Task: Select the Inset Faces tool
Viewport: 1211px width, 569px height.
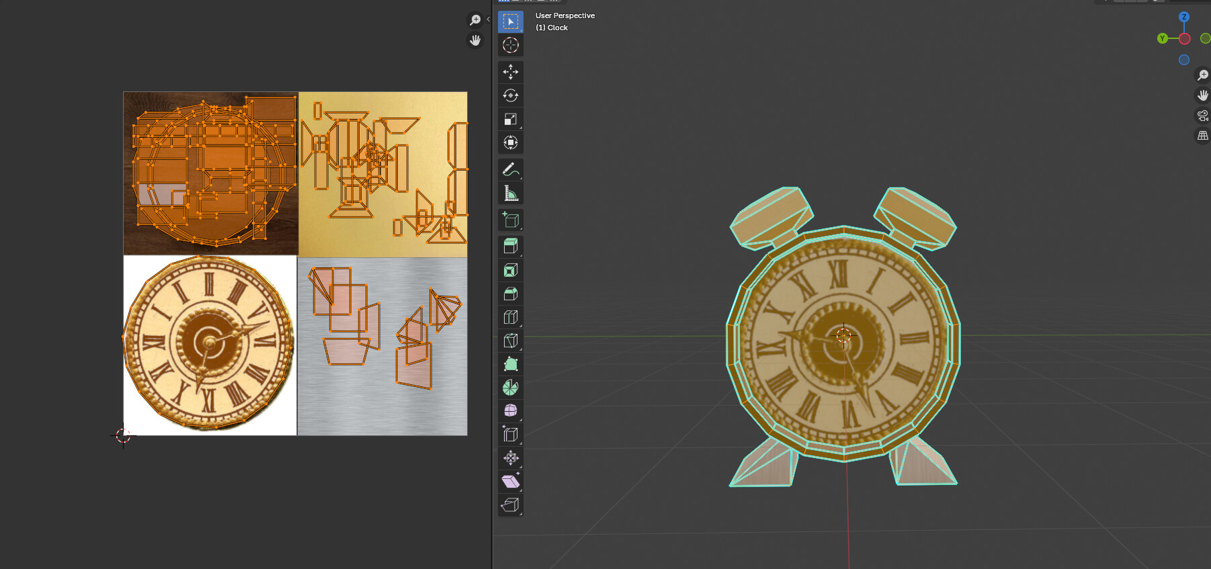Action: click(x=511, y=270)
